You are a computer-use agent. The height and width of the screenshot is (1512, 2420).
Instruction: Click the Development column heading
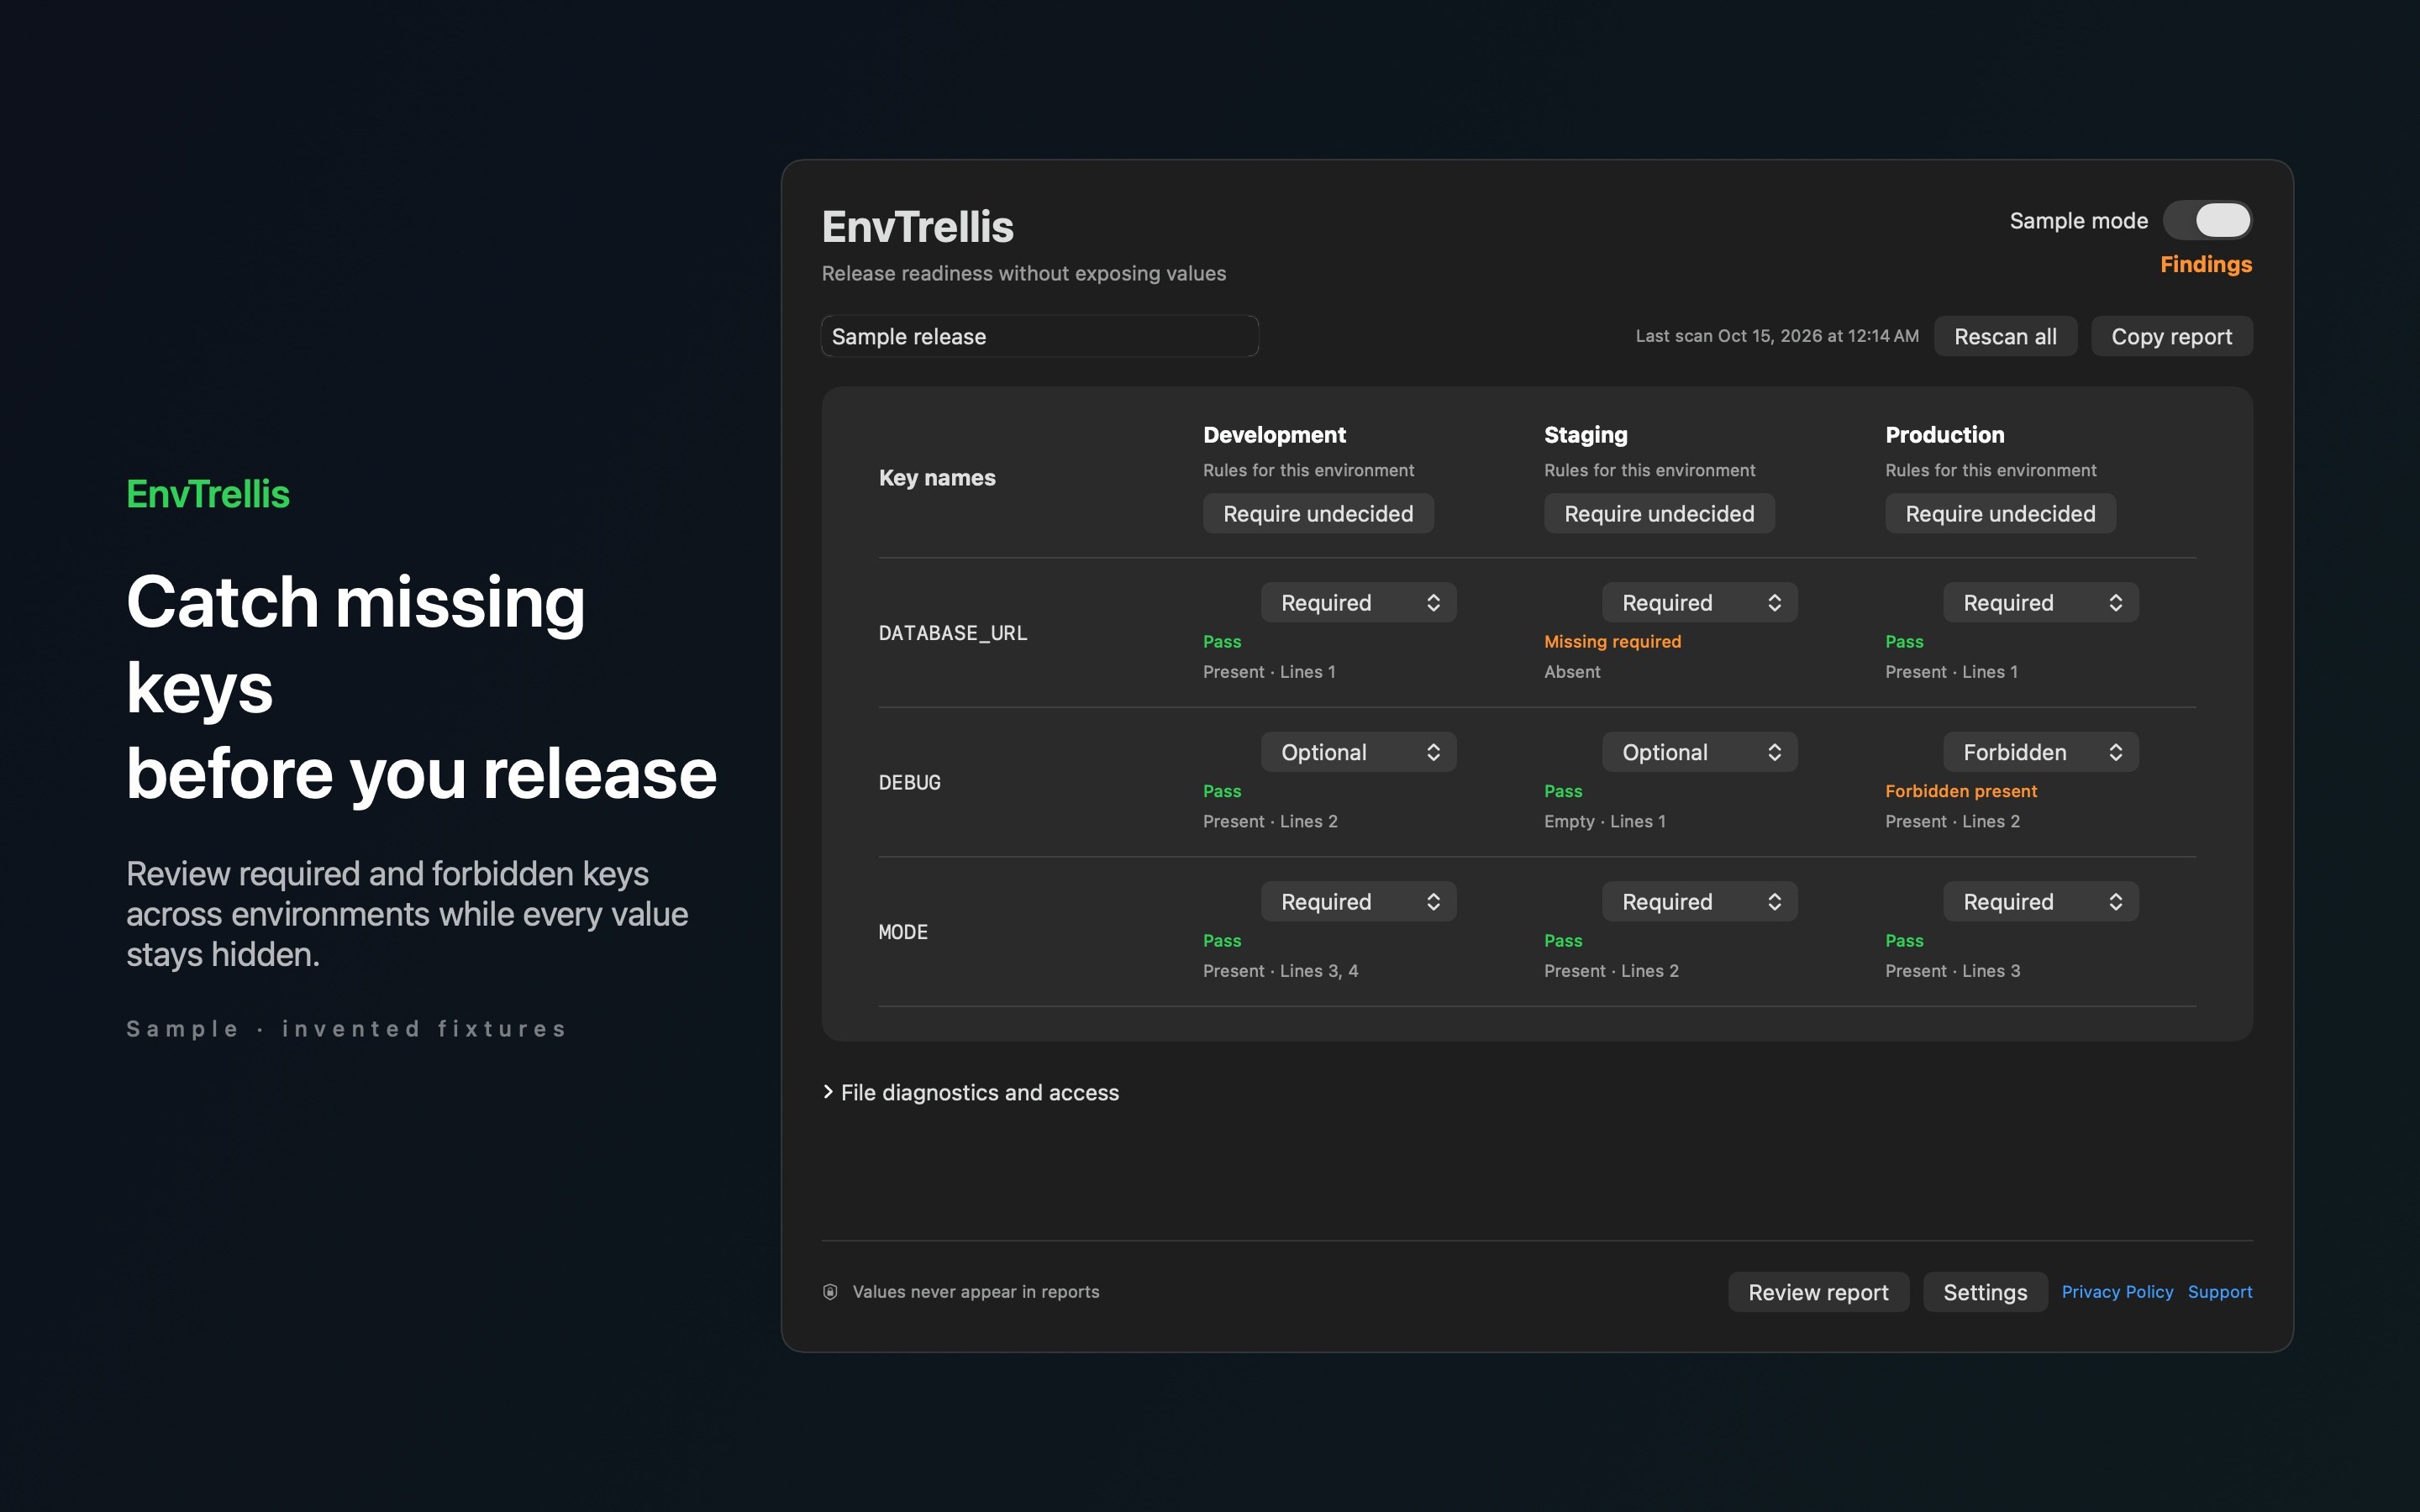[x=1274, y=434]
